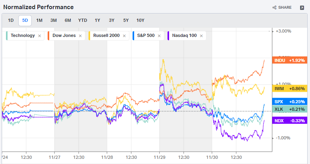Select the 1D time range

[11, 20]
